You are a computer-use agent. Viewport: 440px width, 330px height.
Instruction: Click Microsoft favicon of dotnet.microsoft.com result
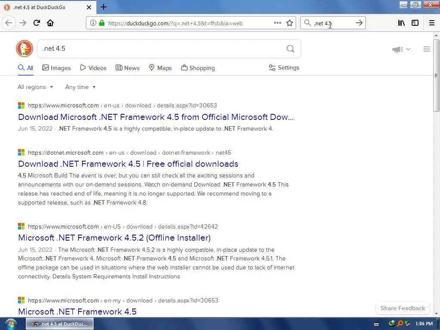(x=21, y=153)
